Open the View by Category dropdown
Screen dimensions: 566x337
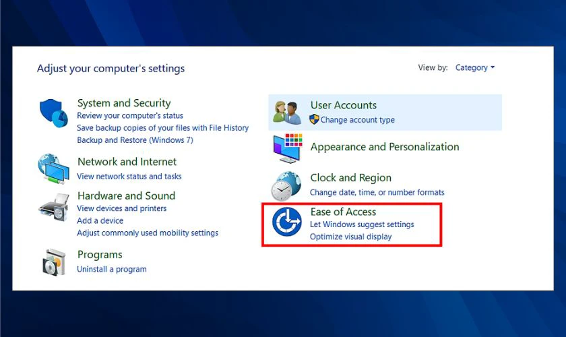pos(474,67)
